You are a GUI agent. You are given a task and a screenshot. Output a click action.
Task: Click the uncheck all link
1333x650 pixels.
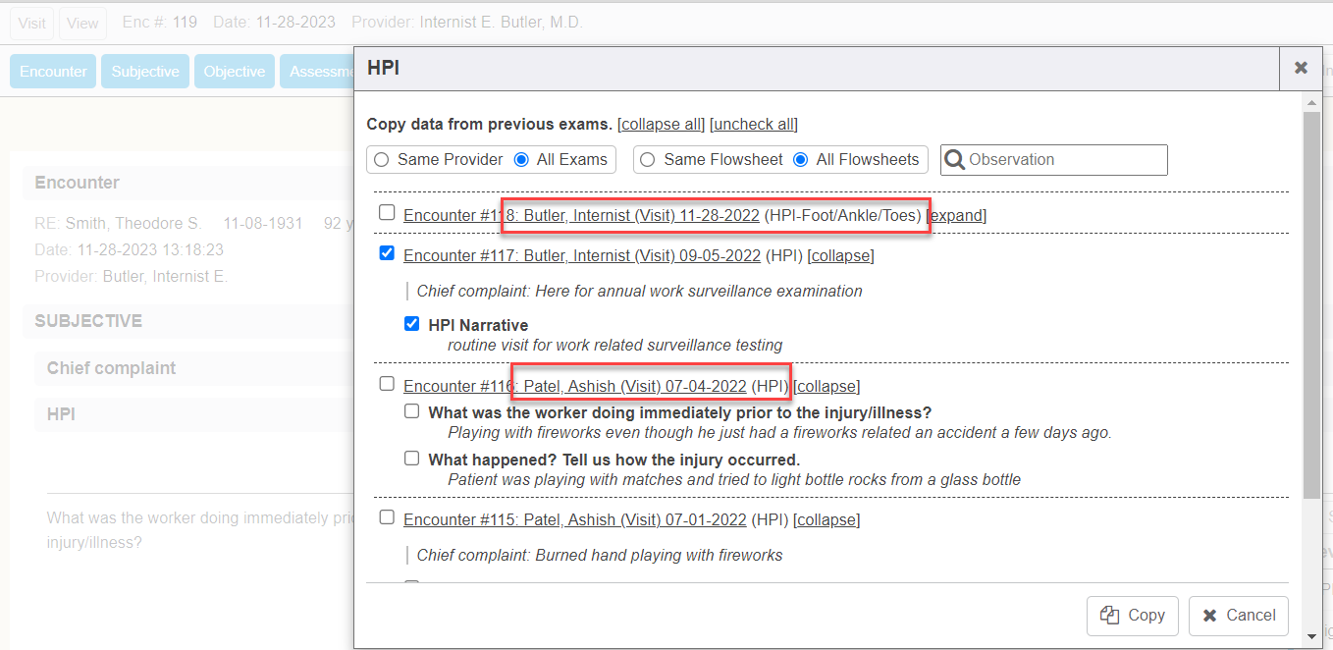point(753,125)
